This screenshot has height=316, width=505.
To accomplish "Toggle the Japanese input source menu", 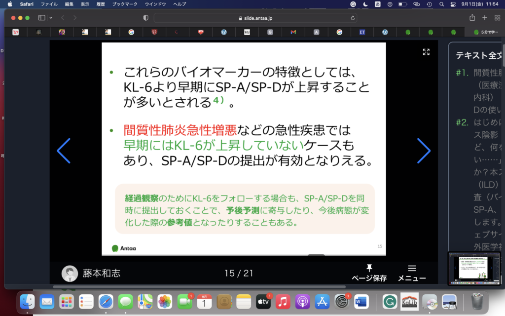I will pos(377,4).
